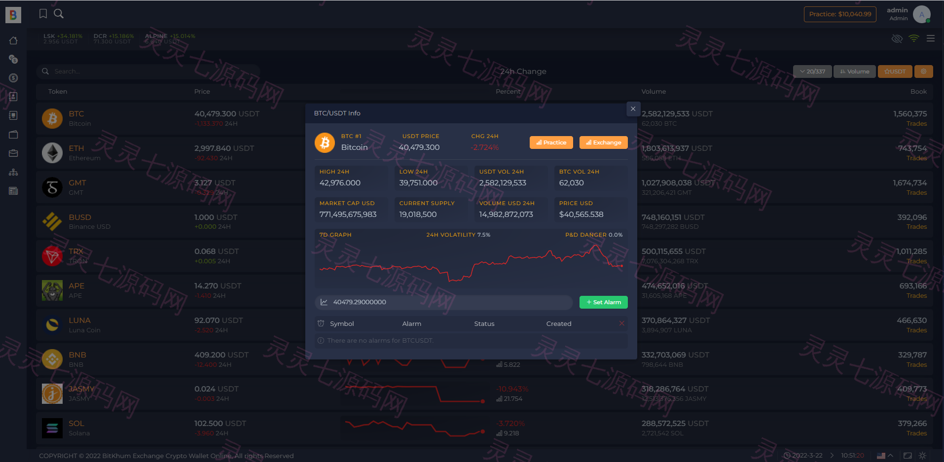Expand the 20/337 rows dropdown
Viewport: 944px width, 462px height.
point(812,71)
